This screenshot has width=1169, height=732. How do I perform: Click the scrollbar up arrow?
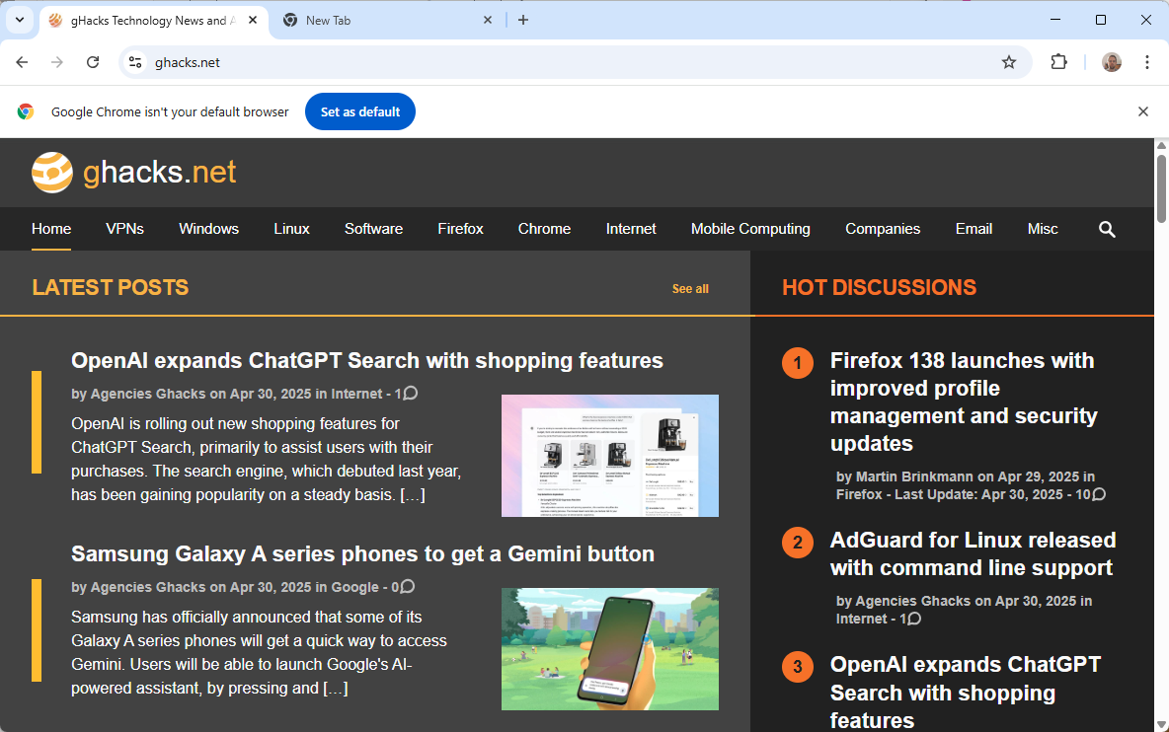[x=1161, y=145]
